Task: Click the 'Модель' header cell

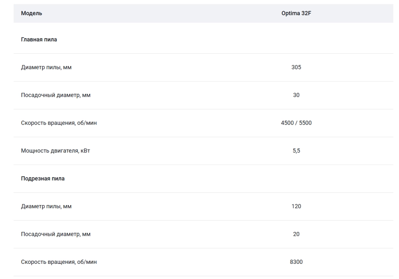Action: click(31, 13)
